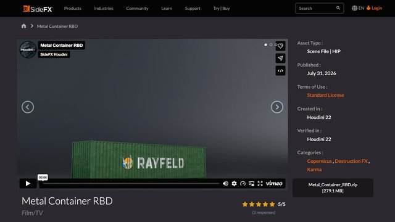This screenshot has width=395, height=222.
Task: Click the 'Scene File | HIP' asset type
Action: pos(323,51)
